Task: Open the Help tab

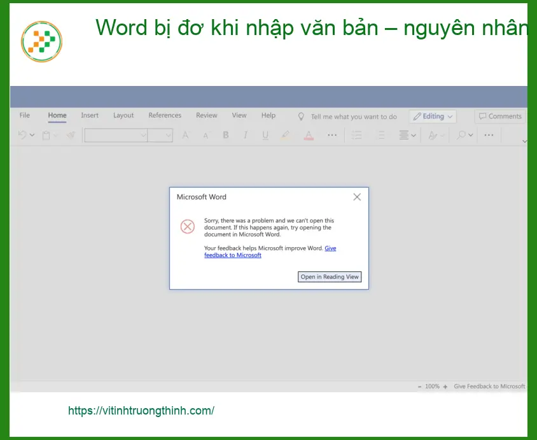Action: (268, 115)
